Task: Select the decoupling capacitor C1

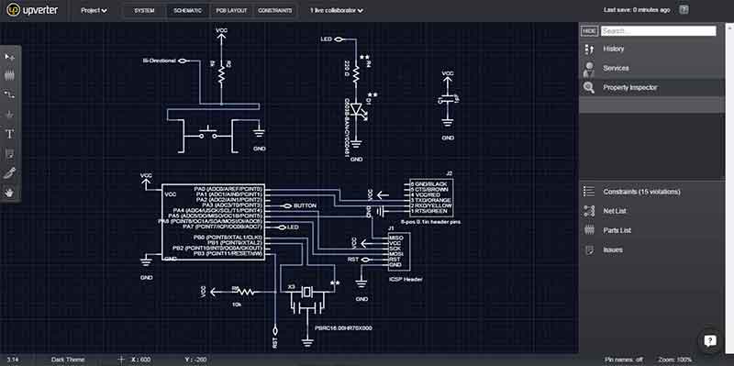Action: (448, 99)
